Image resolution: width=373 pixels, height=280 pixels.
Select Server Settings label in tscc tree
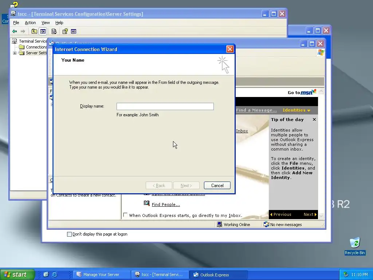coord(36,53)
